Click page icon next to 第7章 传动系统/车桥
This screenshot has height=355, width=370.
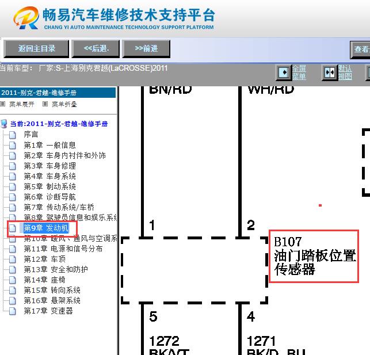13,208
